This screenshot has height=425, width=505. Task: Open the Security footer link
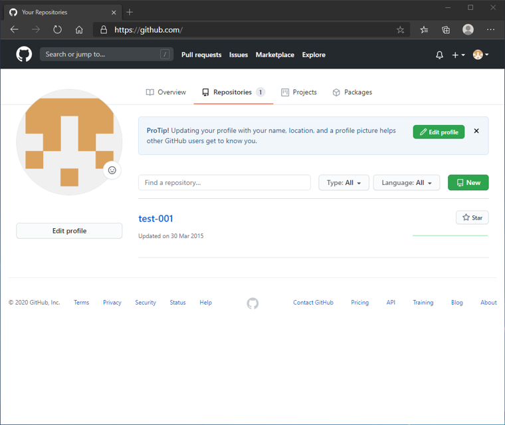pos(146,303)
